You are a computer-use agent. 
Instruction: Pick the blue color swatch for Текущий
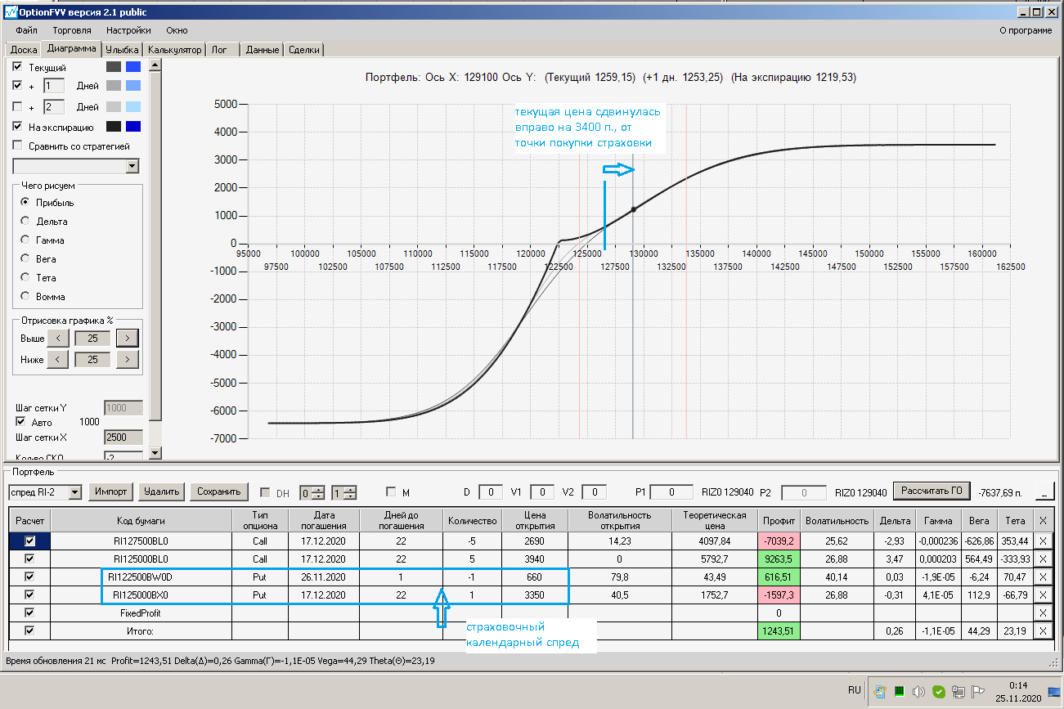[133, 67]
